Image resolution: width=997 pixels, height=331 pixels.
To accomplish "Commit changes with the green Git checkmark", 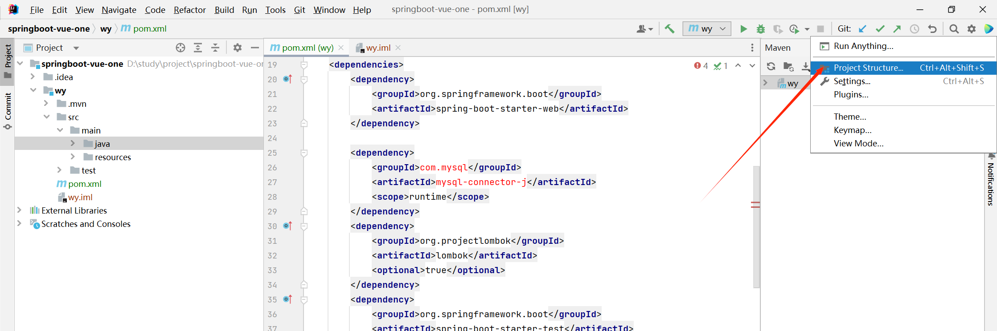I will [880, 29].
